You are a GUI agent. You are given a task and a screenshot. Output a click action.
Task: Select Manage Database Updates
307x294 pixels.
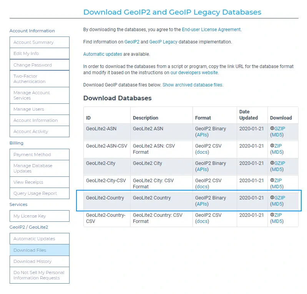coord(40,168)
